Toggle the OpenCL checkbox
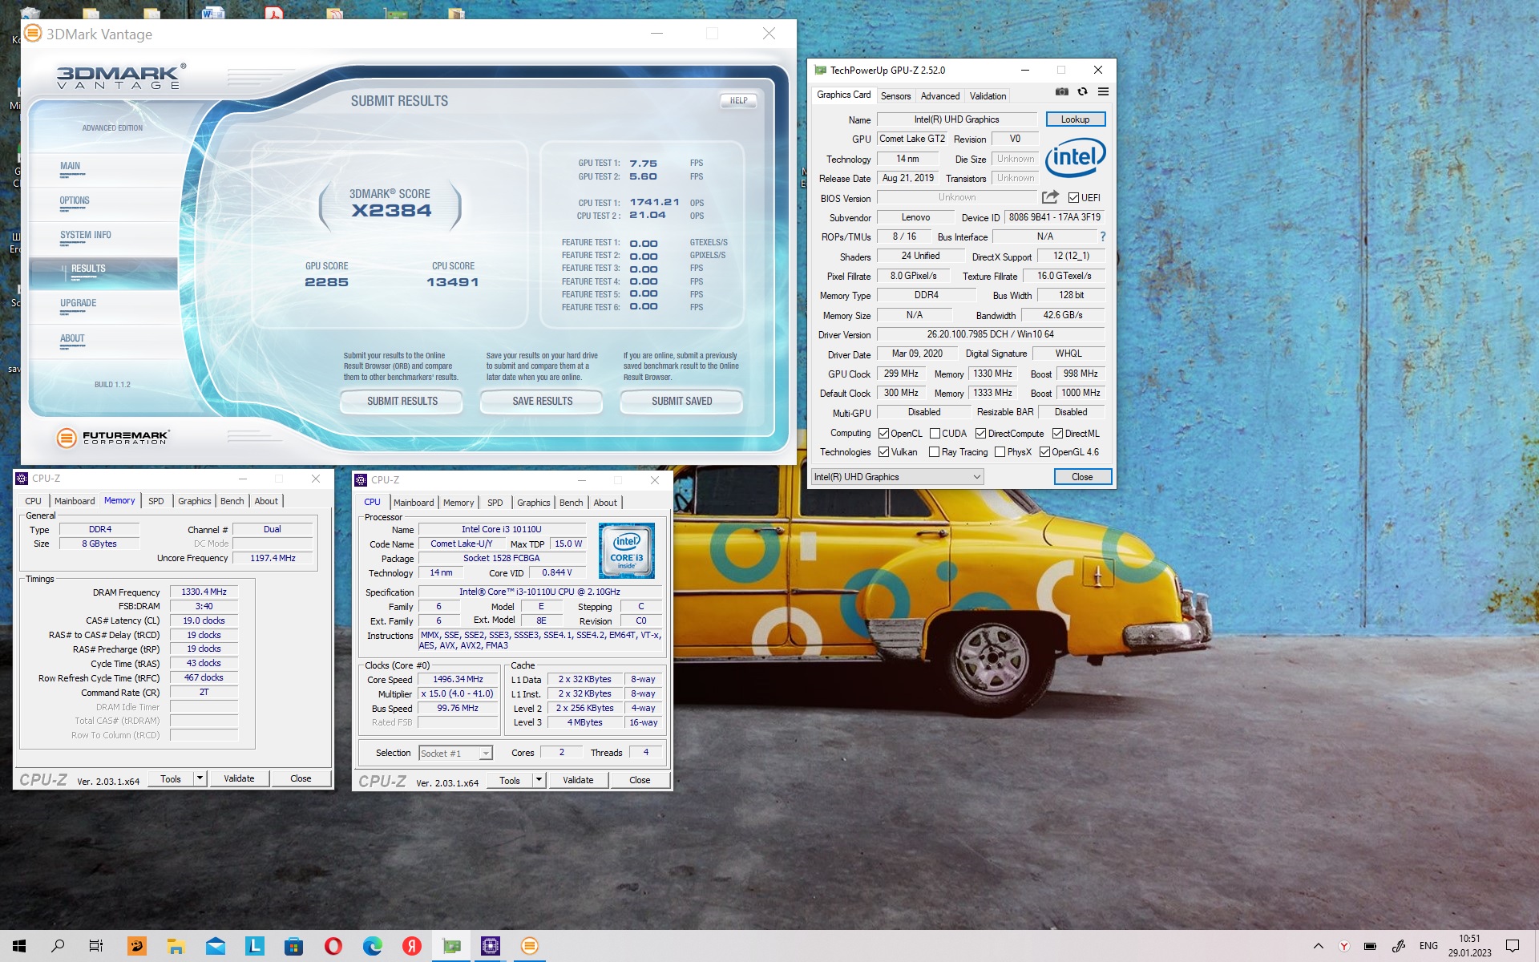 click(x=883, y=434)
